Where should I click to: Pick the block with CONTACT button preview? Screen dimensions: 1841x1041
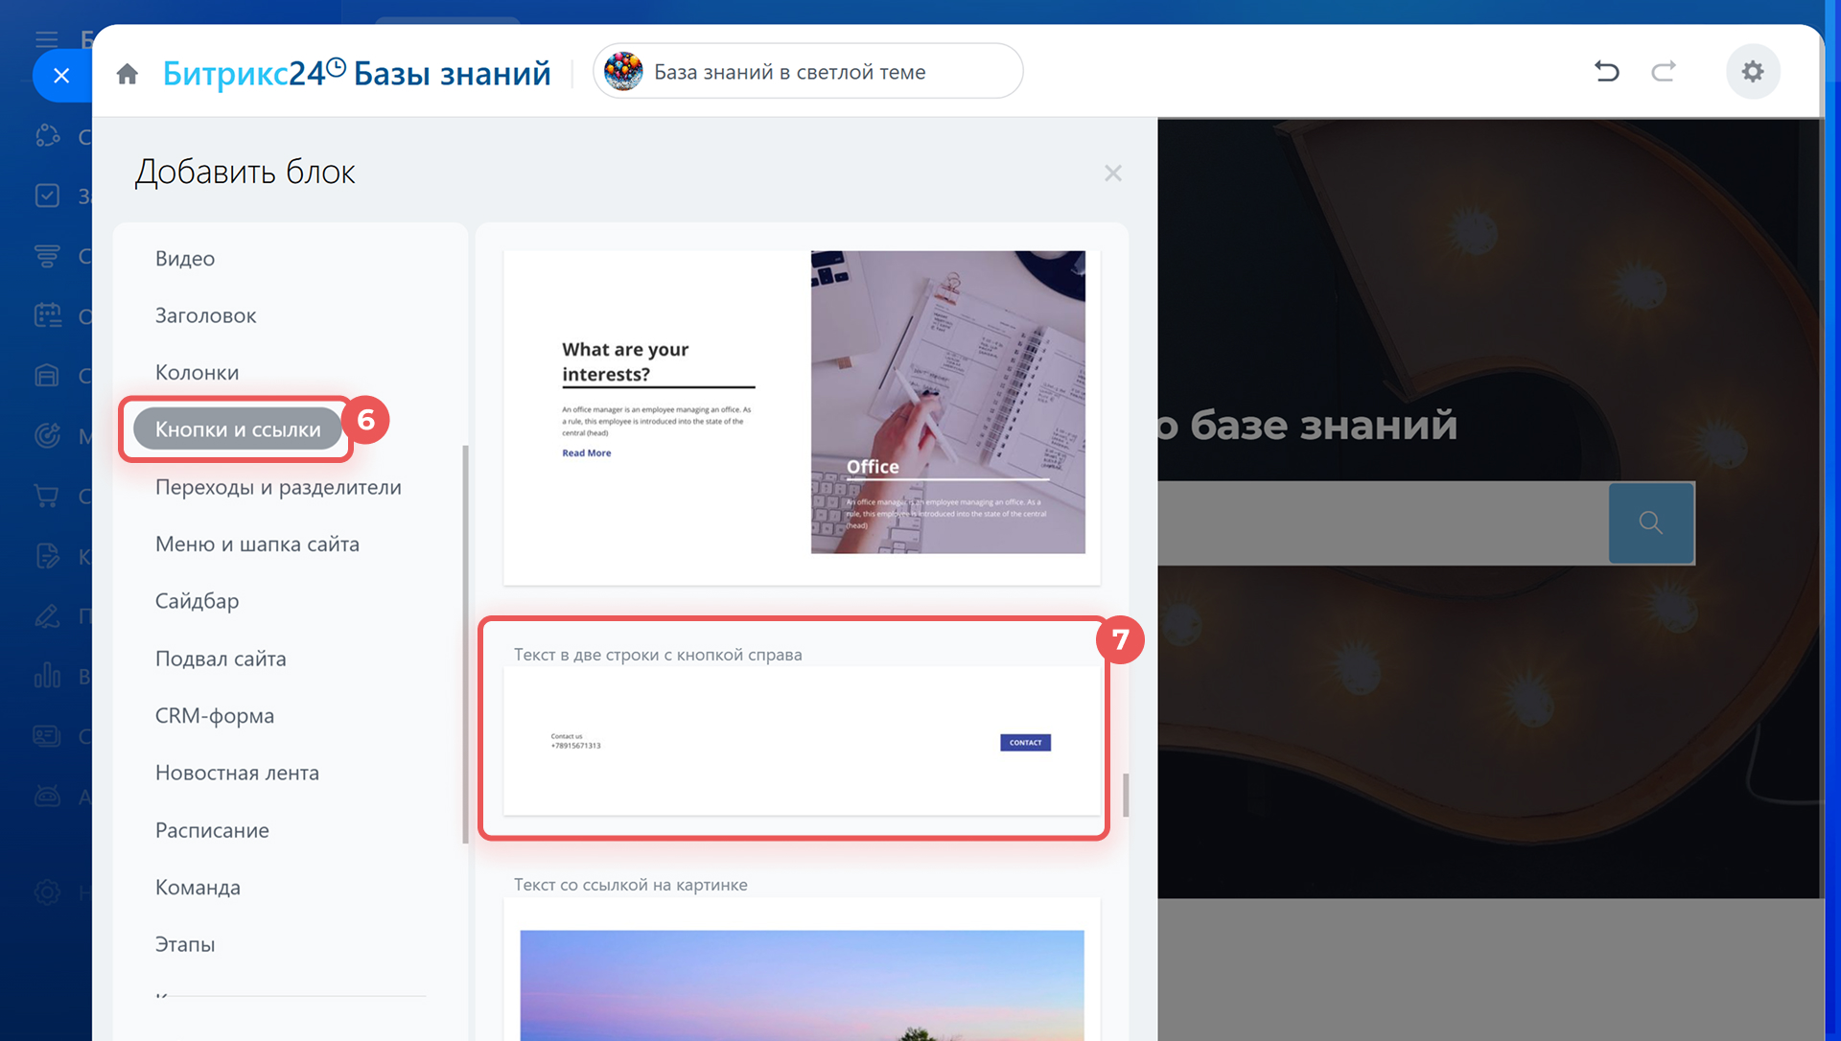coord(802,741)
